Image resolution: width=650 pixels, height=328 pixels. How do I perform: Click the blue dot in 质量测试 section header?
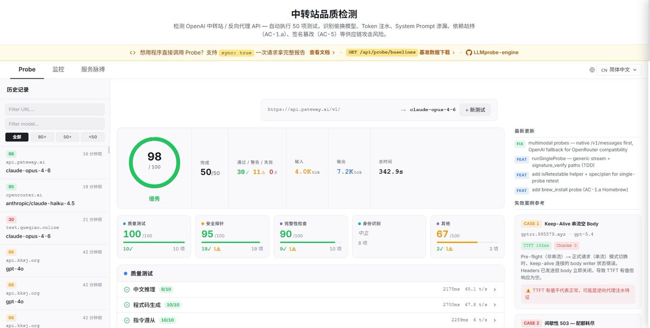(126, 274)
